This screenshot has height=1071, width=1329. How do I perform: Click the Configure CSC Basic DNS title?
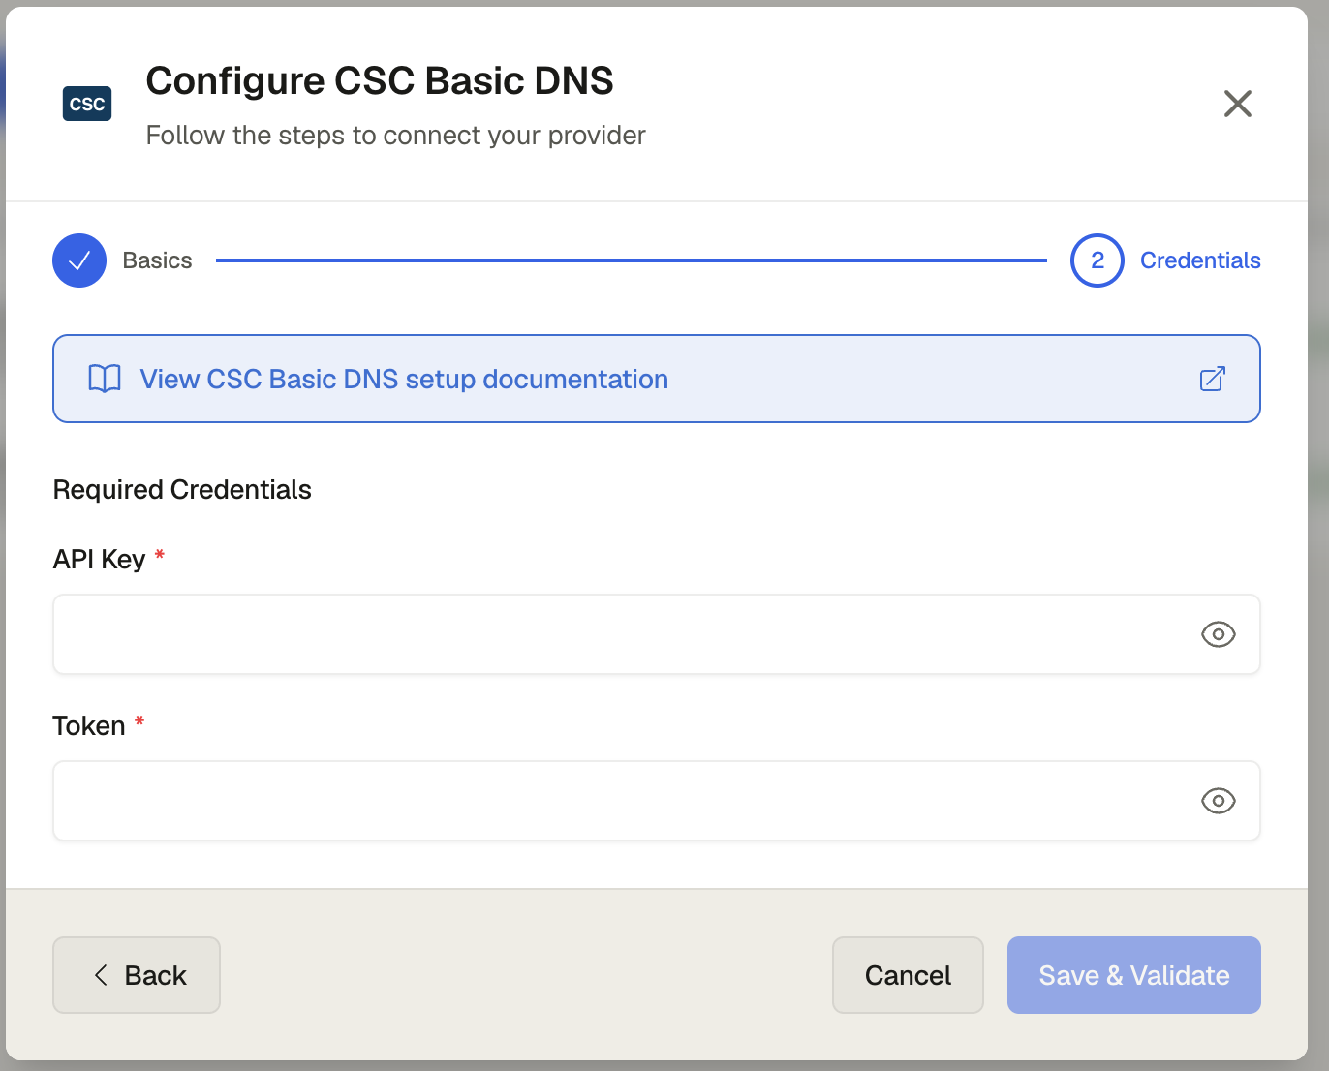tap(380, 81)
